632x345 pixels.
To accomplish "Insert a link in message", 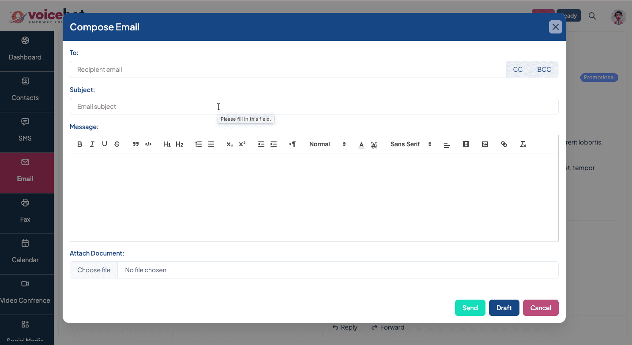I will [504, 144].
